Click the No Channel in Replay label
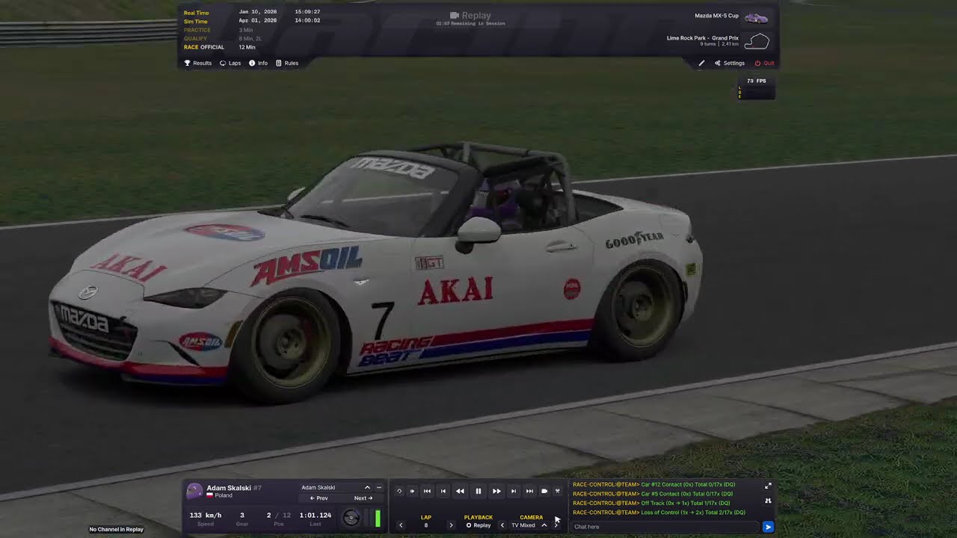Viewport: 957px width, 538px height. coord(117,530)
